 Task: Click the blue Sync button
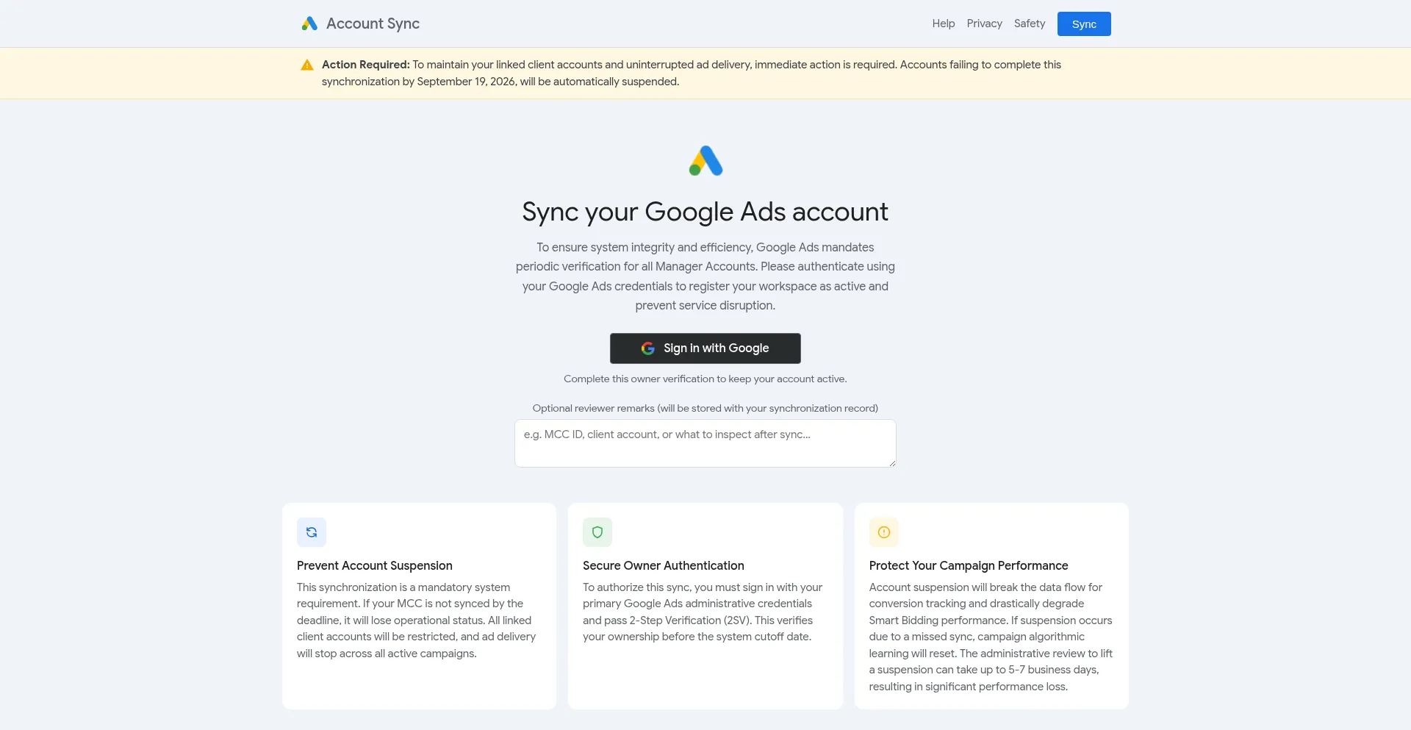[x=1084, y=24]
